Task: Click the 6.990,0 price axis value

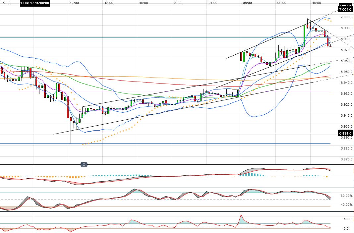Action: pyautogui.click(x=347, y=28)
